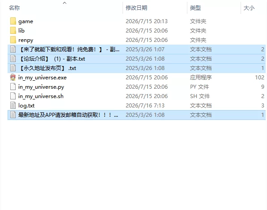Select the lib folder icon
The image size is (267, 210).
click(x=13, y=31)
